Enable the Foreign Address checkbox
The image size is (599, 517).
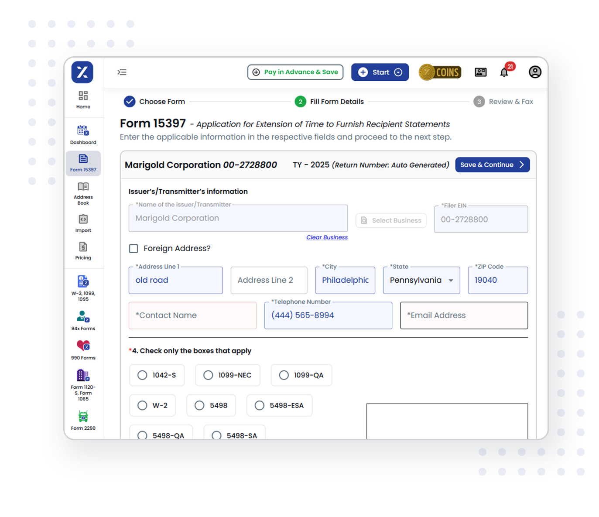pos(133,248)
